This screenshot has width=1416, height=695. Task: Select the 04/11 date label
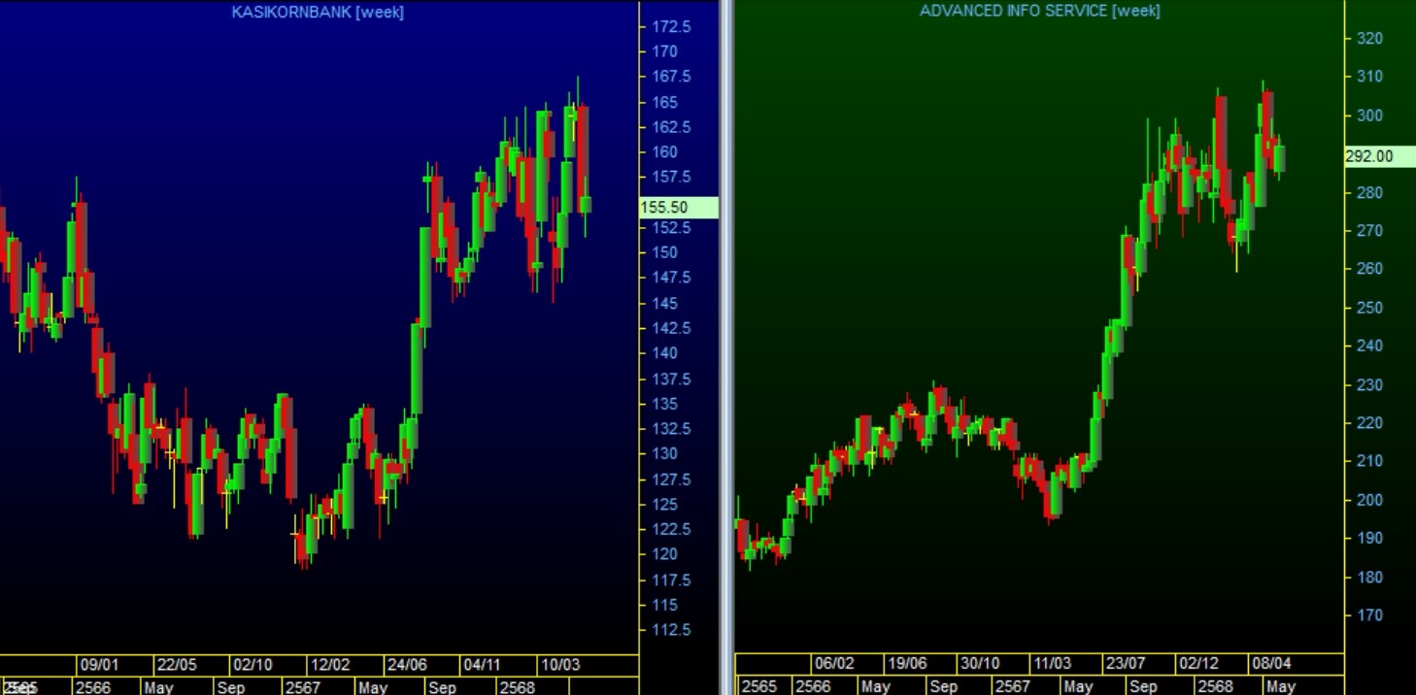point(482,665)
